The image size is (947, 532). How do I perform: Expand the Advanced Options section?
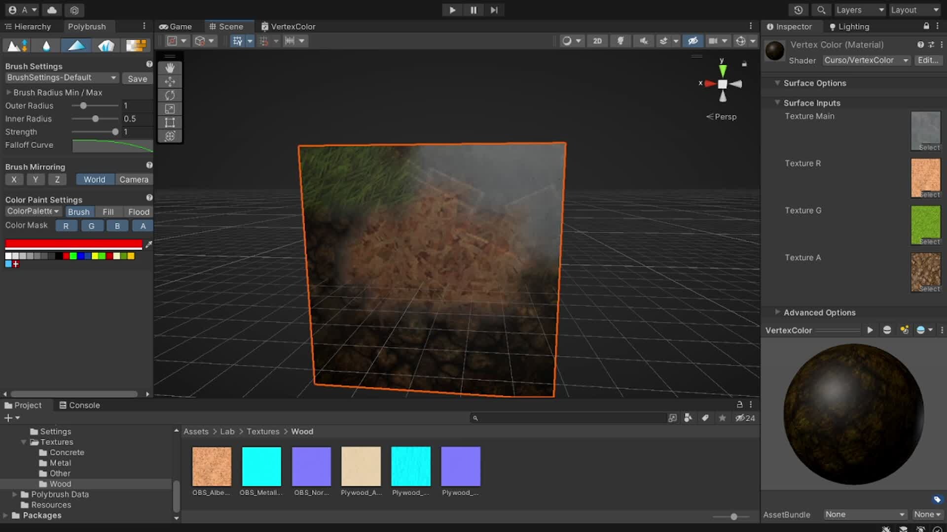[820, 312]
